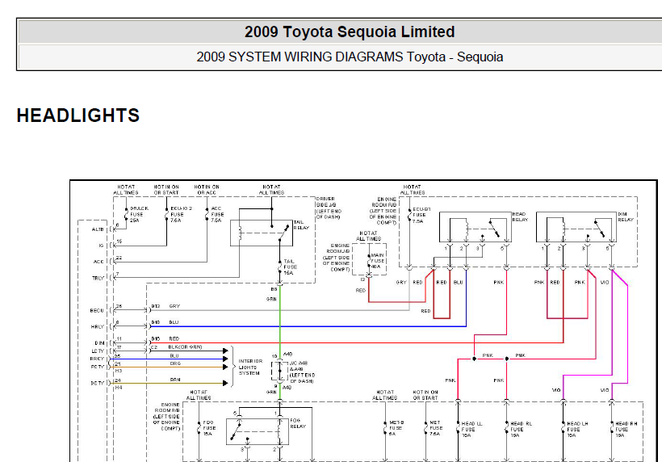
Task: Click the HOT IN ON OR ACC label
Action: coord(207,190)
